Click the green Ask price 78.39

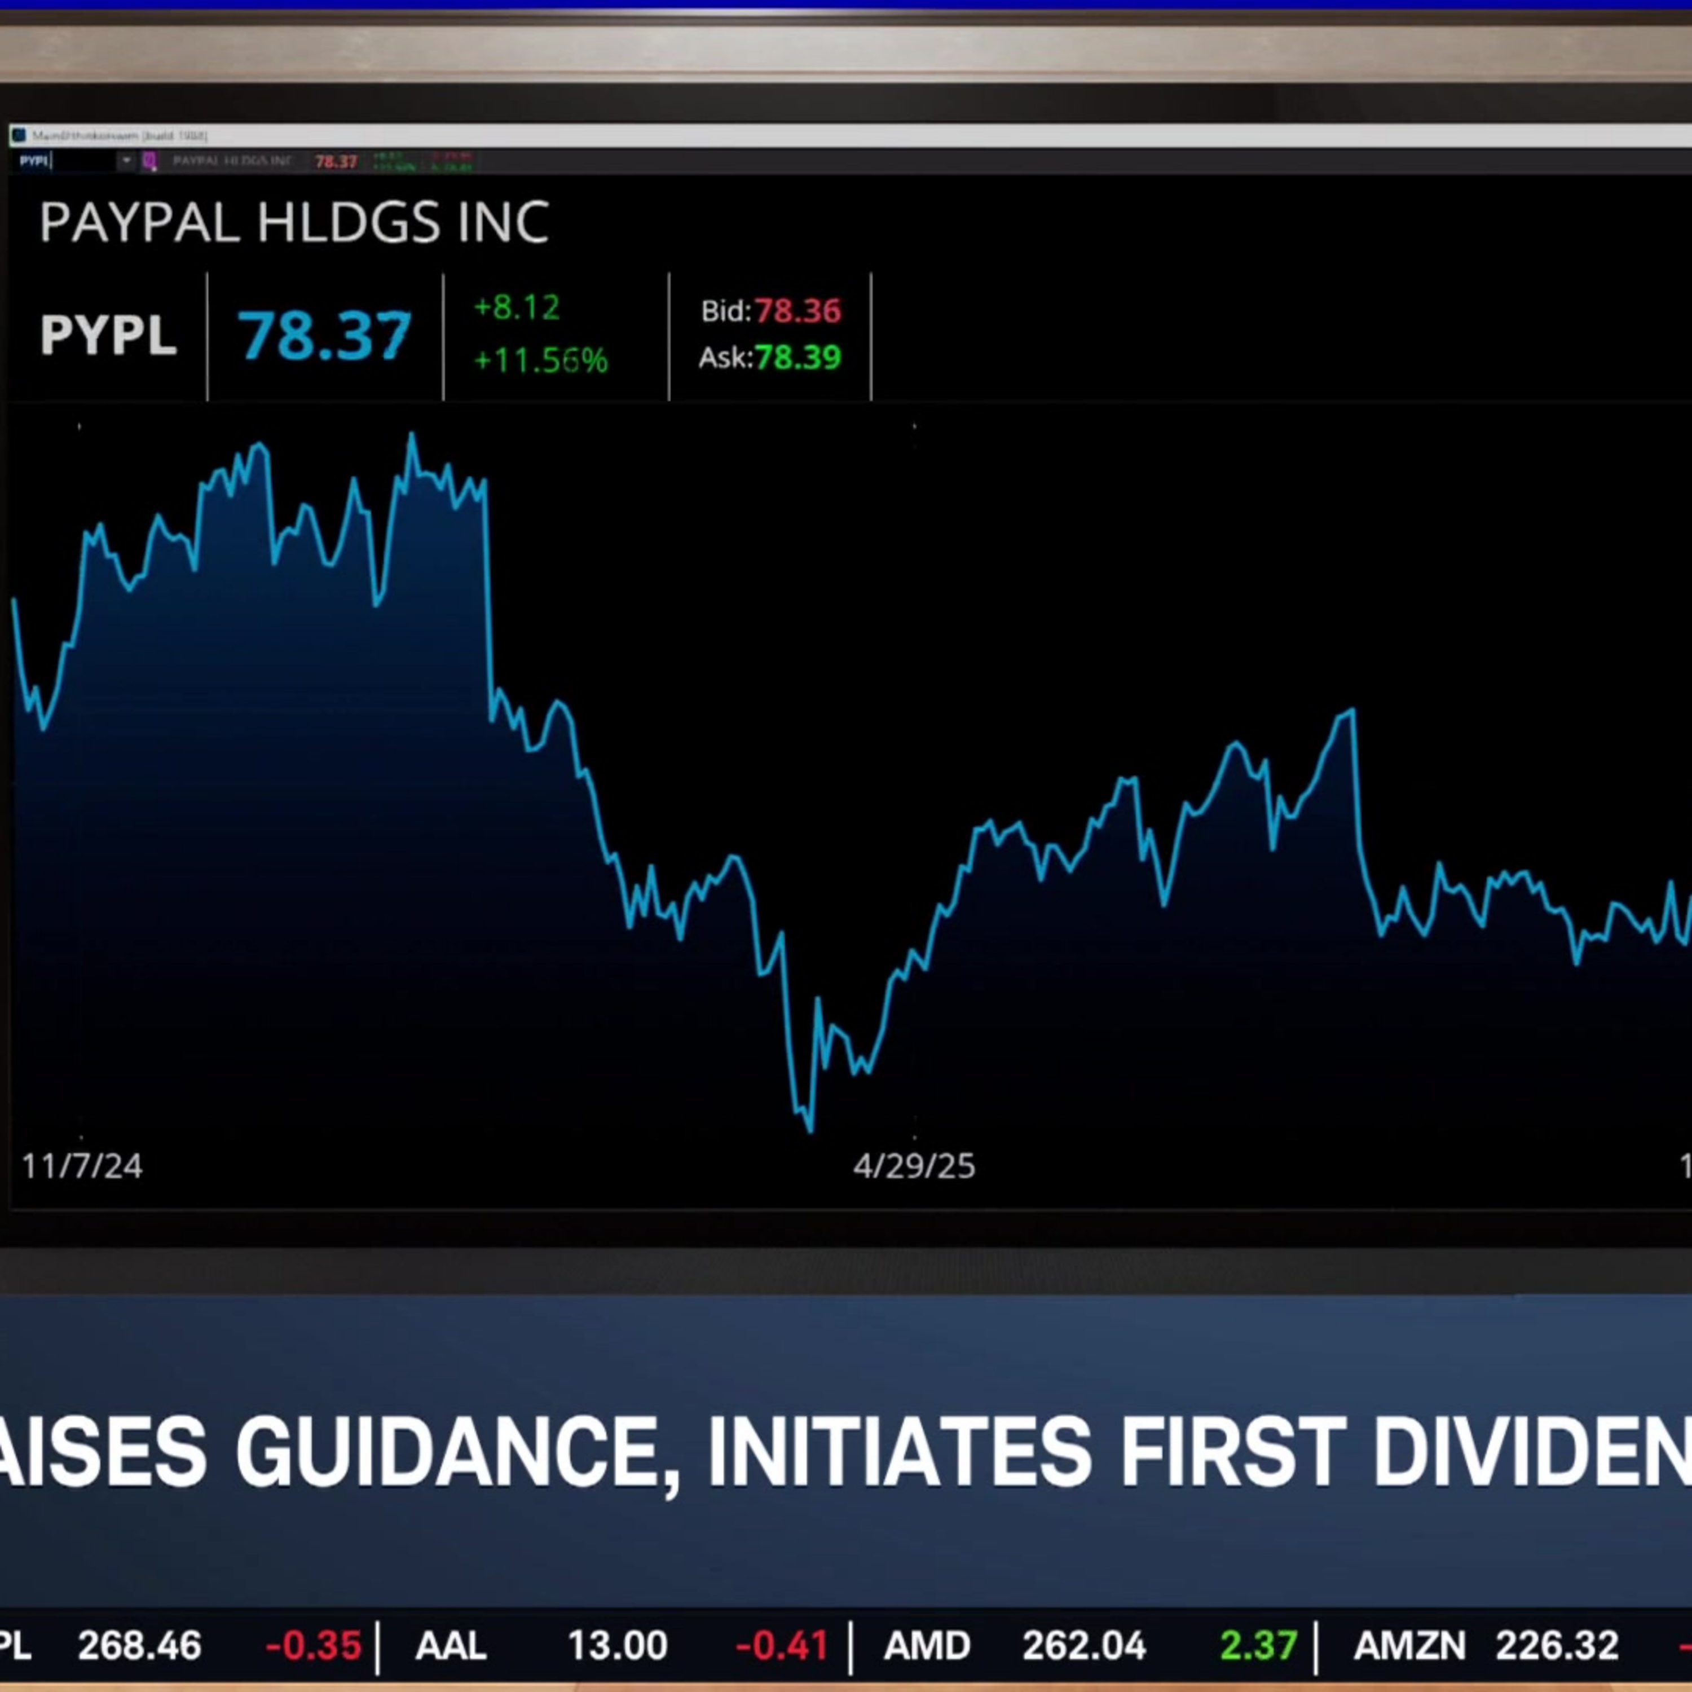(797, 358)
